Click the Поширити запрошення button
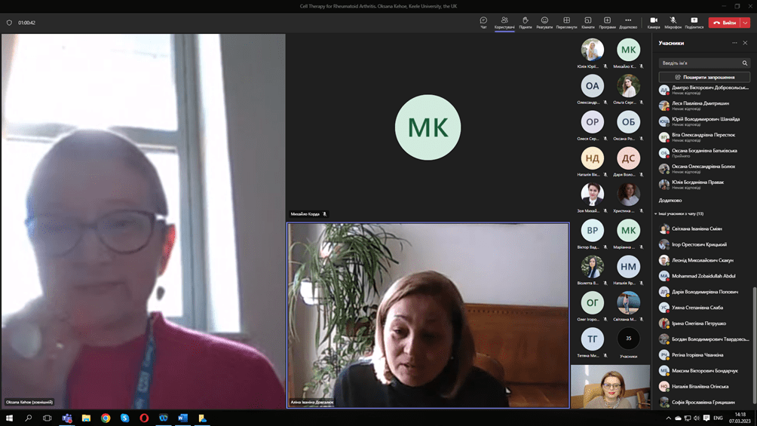The width and height of the screenshot is (757, 426). 704,77
